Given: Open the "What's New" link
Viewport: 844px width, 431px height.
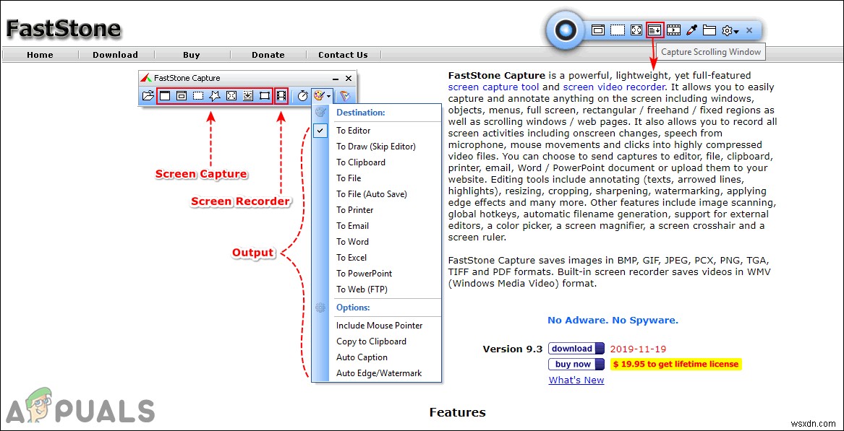Looking at the screenshot, I should (x=576, y=380).
